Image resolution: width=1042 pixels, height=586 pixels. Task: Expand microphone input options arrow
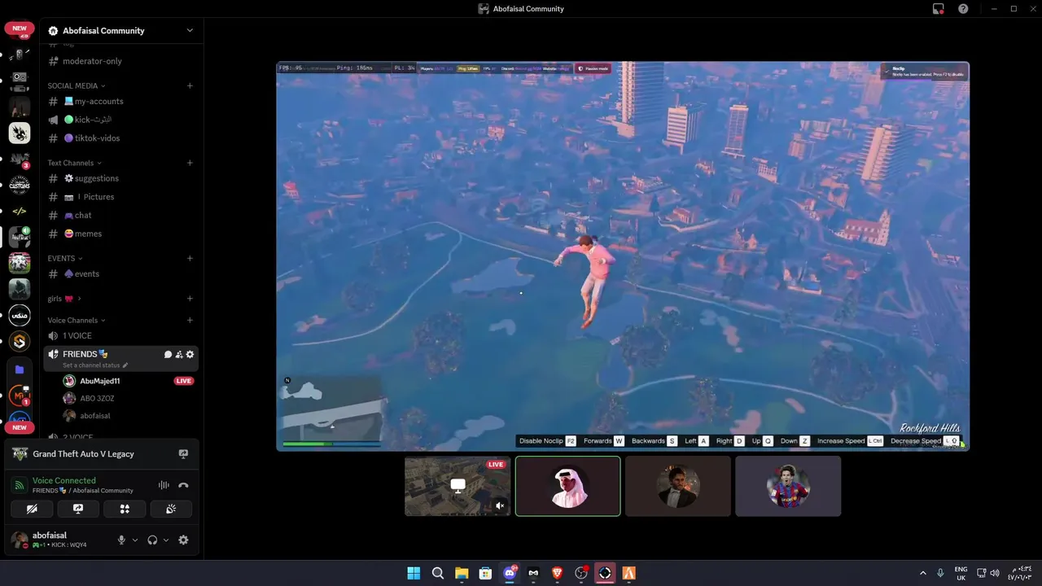pos(135,540)
